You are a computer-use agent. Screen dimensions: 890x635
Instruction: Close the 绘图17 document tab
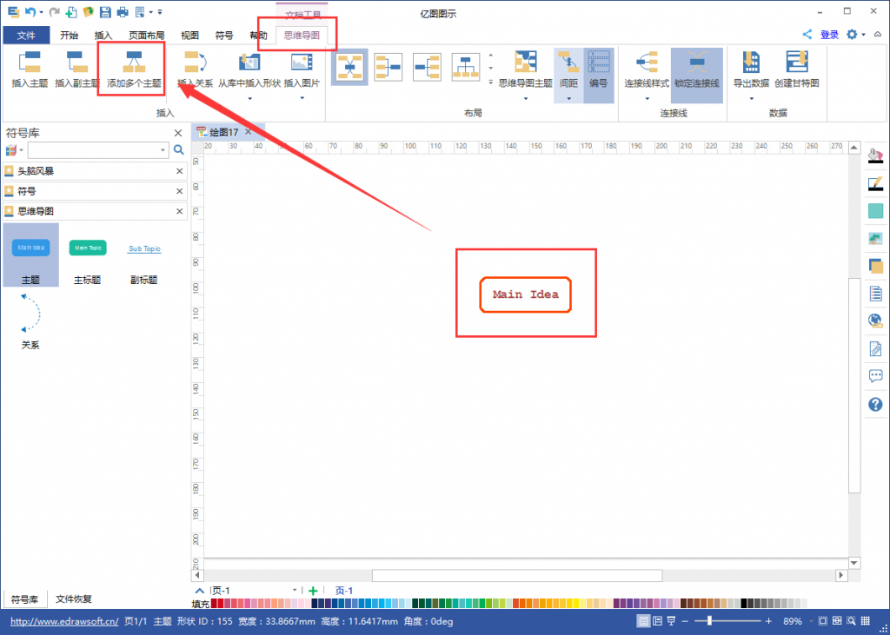(248, 132)
